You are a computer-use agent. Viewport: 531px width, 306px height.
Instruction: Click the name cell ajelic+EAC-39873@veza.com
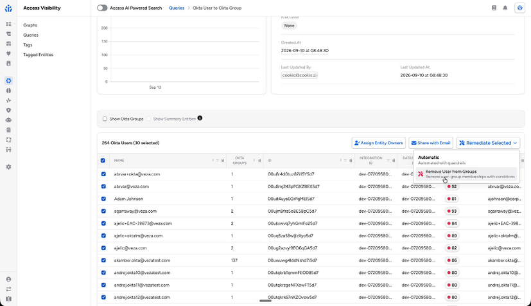pyautogui.click(x=143, y=223)
